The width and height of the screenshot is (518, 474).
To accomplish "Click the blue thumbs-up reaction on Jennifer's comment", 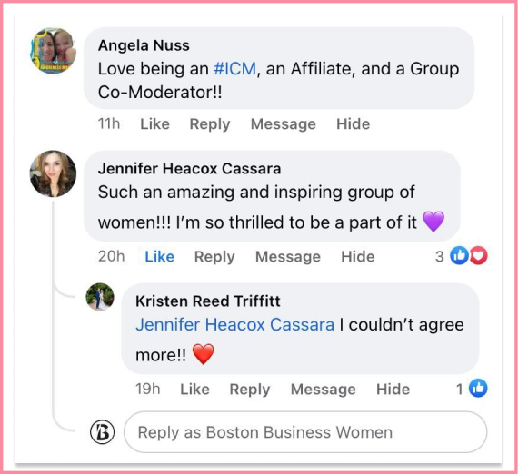I will [459, 256].
